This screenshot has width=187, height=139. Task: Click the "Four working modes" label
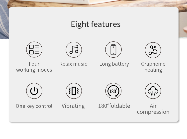click(x=34, y=67)
